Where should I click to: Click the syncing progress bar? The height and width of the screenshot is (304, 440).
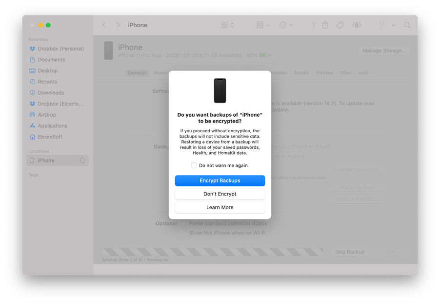[212, 252]
